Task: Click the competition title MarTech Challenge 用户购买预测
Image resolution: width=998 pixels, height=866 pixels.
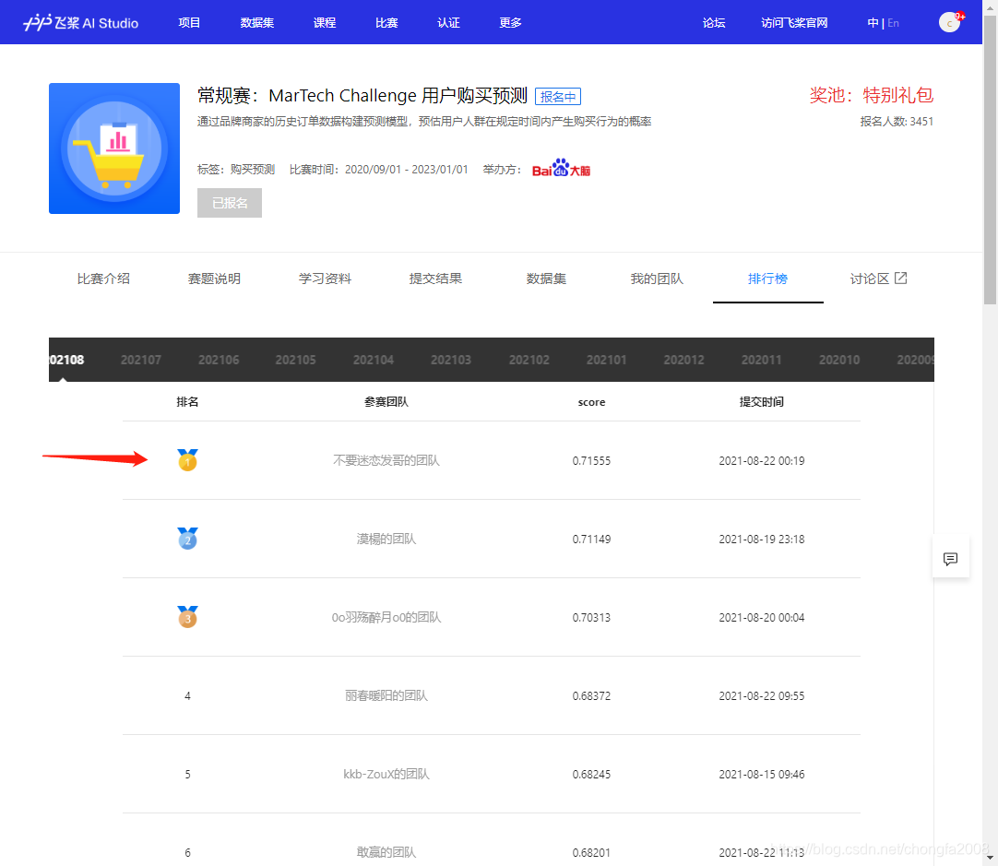Action: tap(398, 95)
